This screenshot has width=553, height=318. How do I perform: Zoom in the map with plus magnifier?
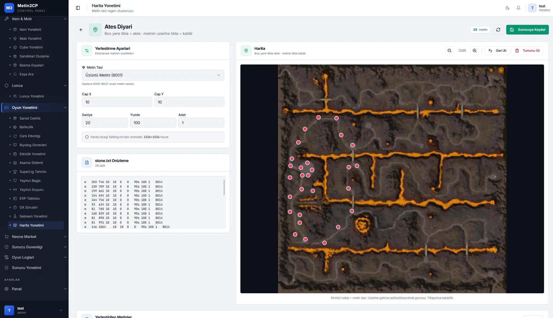[x=475, y=51]
